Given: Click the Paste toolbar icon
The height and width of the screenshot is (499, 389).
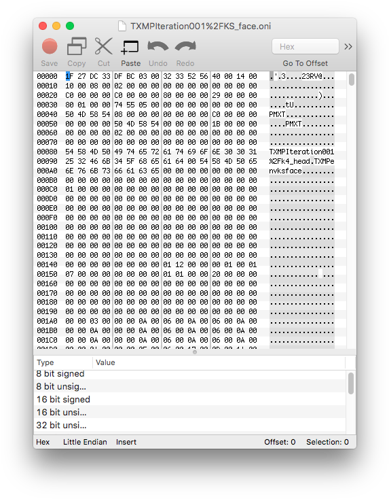Looking at the screenshot, I should 130,47.
